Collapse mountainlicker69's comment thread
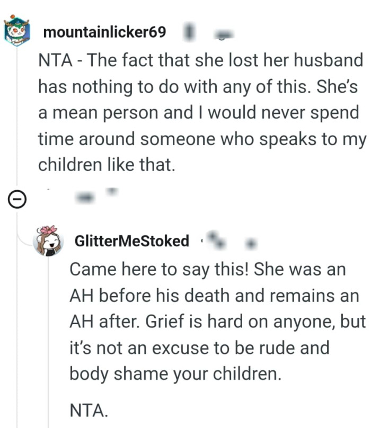371x428 pixels. coord(16,199)
